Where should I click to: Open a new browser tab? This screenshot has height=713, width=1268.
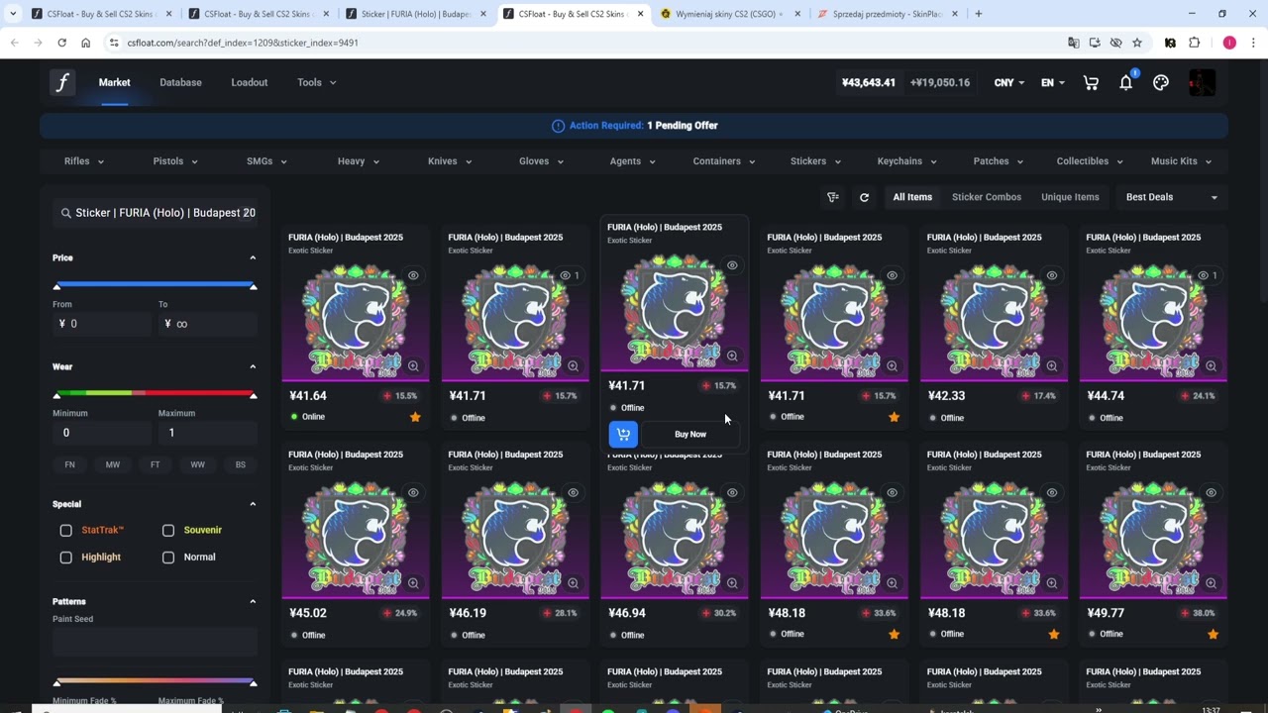tap(978, 14)
